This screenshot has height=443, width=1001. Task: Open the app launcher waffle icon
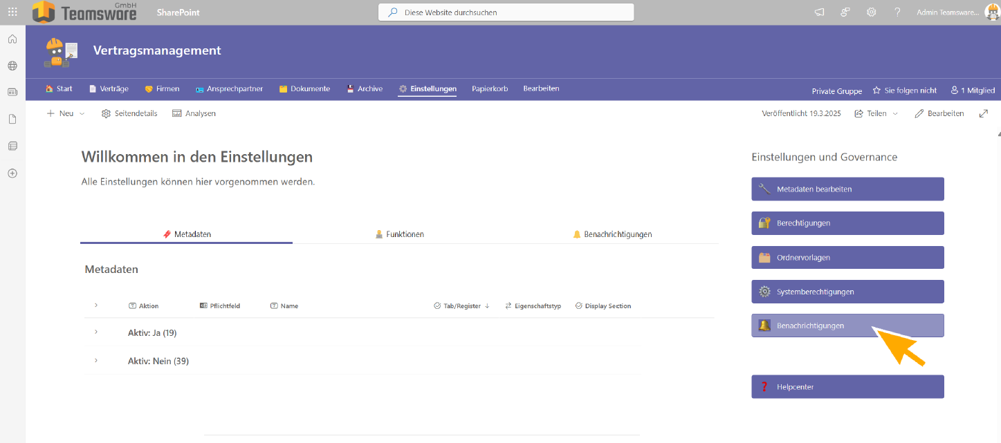tap(12, 12)
